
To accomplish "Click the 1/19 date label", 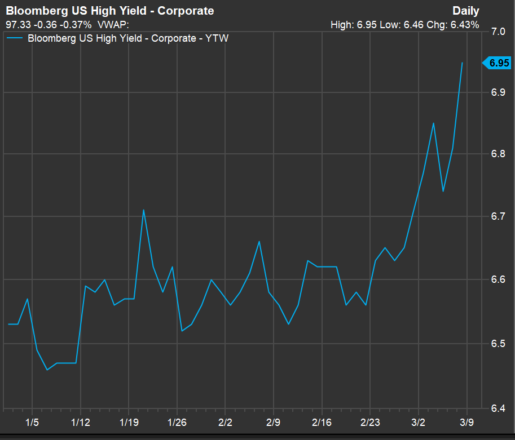I will (x=129, y=423).
